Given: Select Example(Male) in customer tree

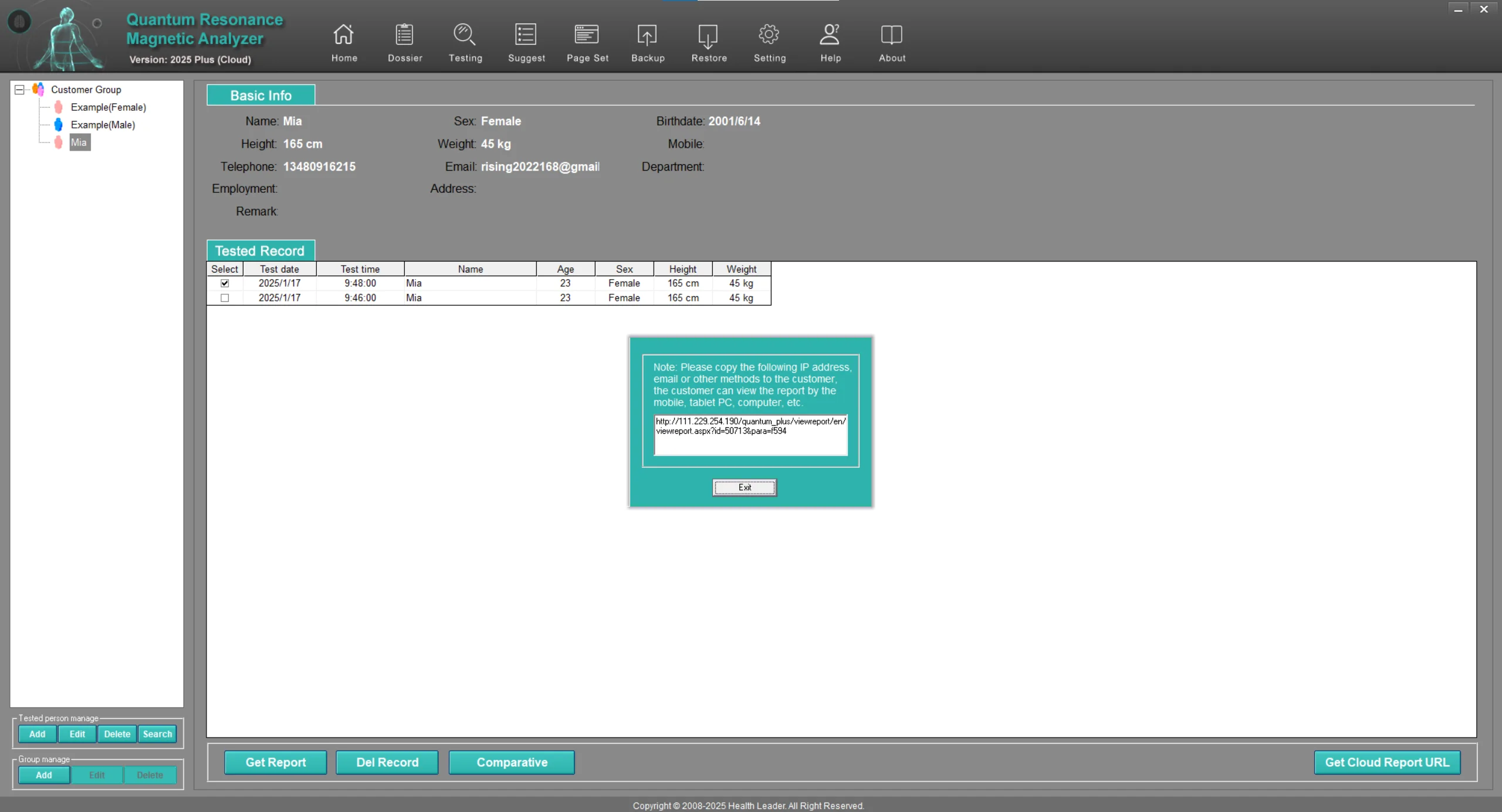Looking at the screenshot, I should tap(103, 125).
